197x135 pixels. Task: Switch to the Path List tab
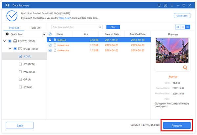tap(35, 28)
